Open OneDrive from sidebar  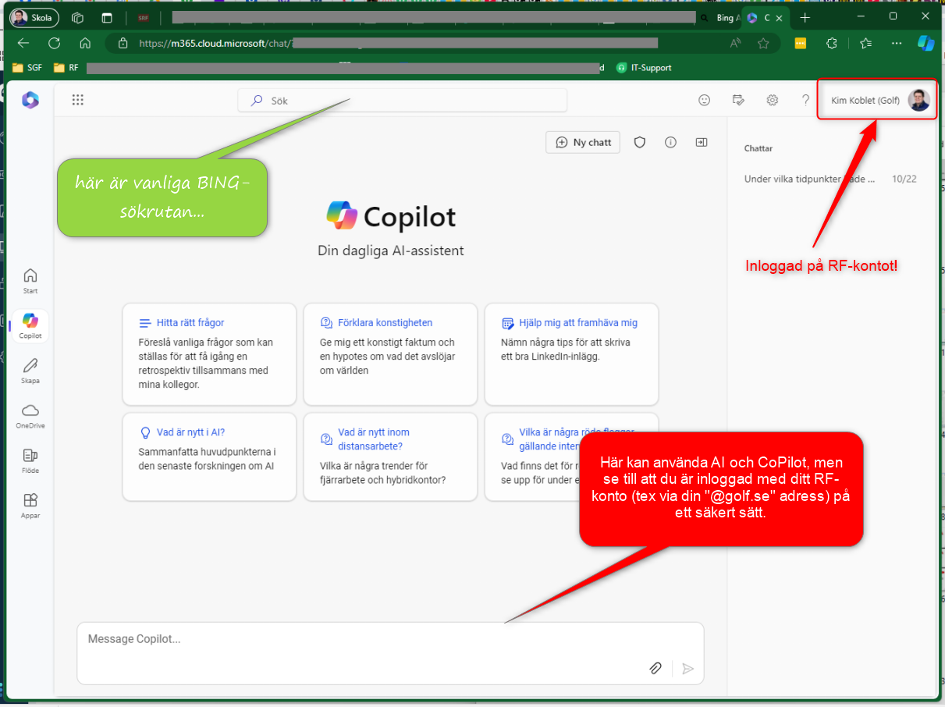pos(30,415)
